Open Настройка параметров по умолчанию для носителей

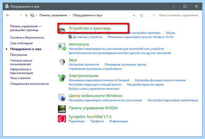tap(116, 49)
